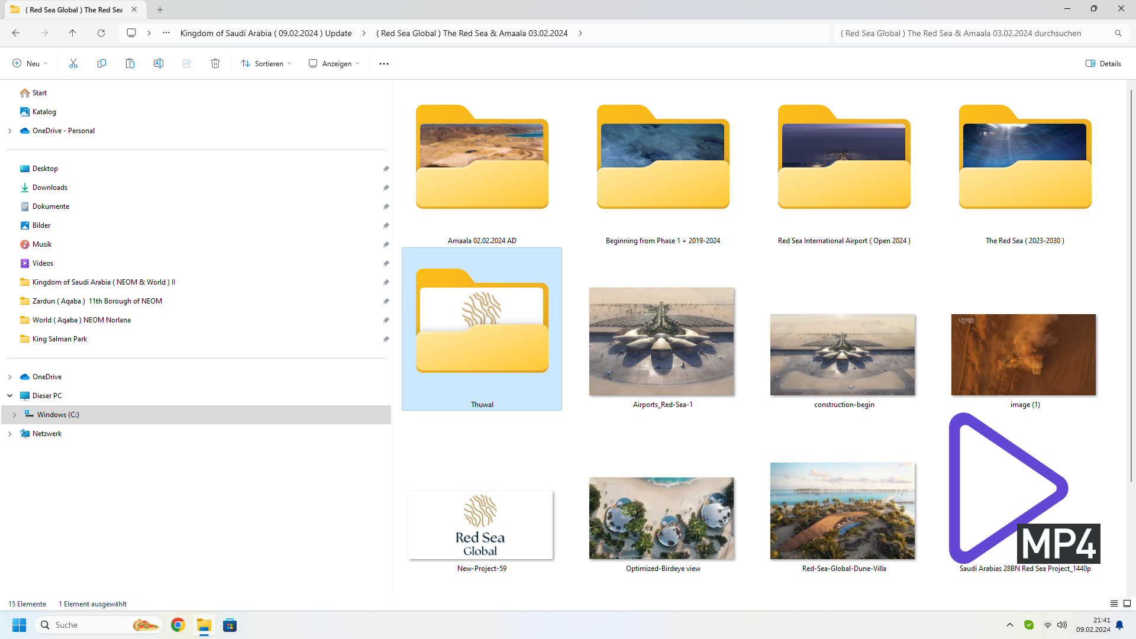Expand the OneDrive tree node

(9, 377)
